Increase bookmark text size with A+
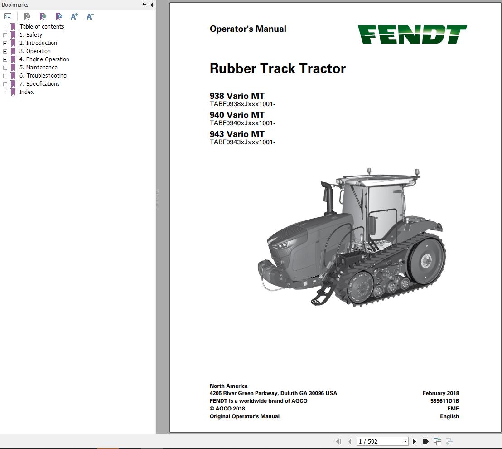 74,16
